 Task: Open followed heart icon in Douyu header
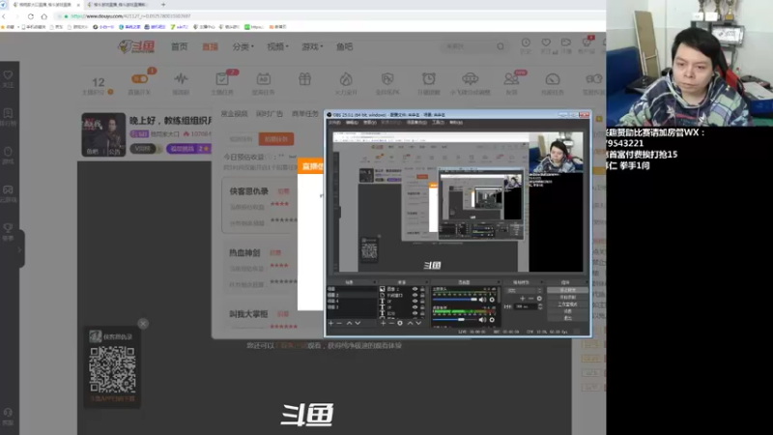[x=546, y=43]
